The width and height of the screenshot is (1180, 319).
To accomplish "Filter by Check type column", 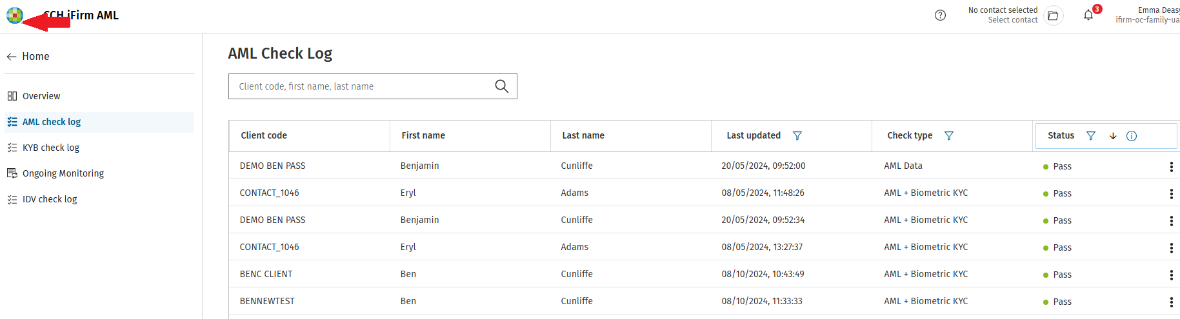I will click(949, 135).
